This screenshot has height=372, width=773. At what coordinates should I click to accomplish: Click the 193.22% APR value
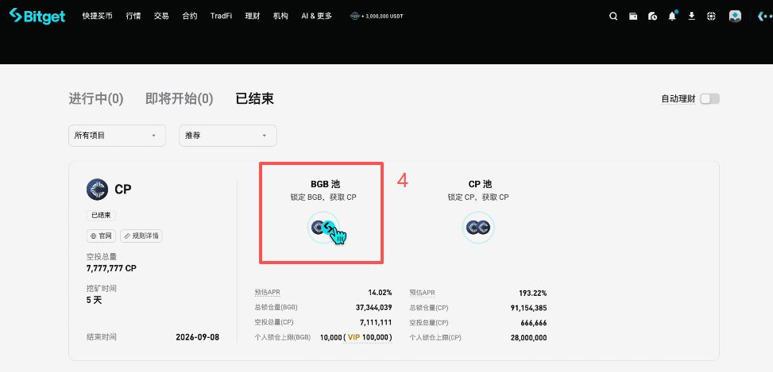pyautogui.click(x=533, y=293)
